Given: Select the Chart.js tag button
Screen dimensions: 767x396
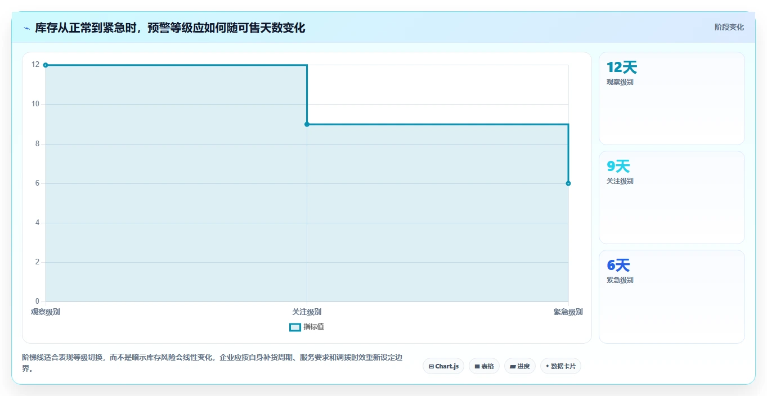Looking at the screenshot, I should click(x=443, y=366).
